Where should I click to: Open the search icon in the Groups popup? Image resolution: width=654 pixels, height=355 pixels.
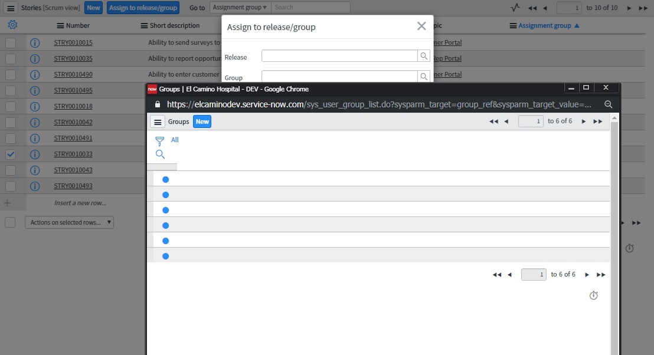pos(159,154)
